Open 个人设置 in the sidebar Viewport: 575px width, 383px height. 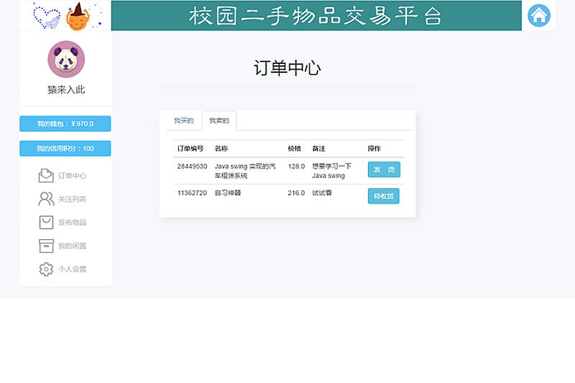tap(72, 269)
